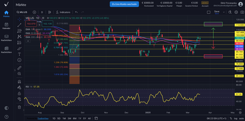Open the candlestick chart style selector

(x=50, y=12)
